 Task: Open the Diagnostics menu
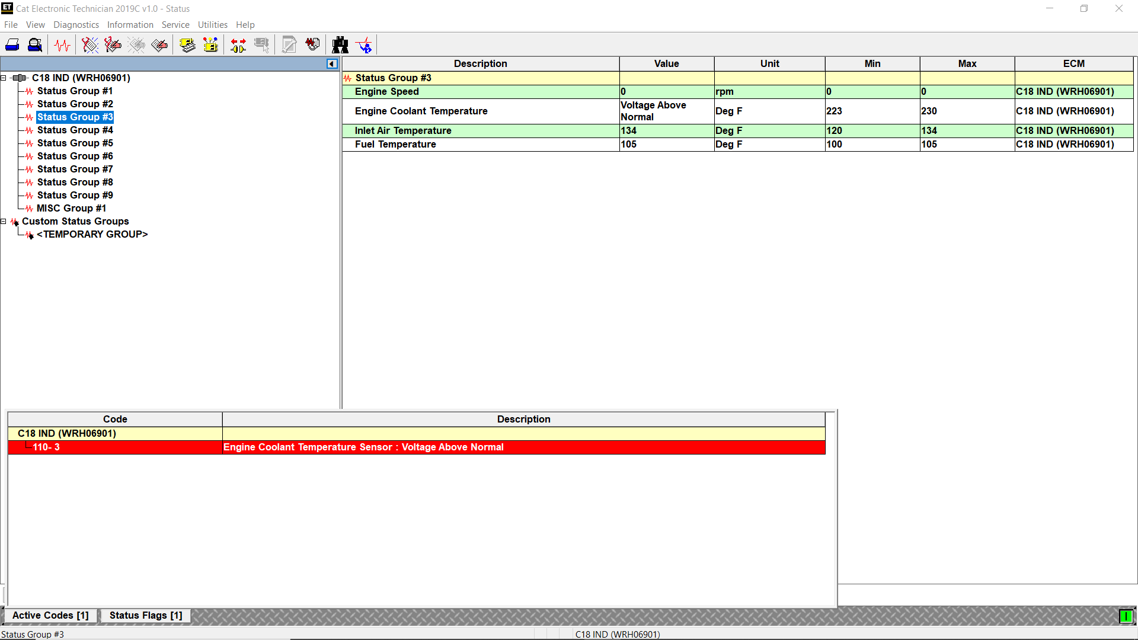tap(76, 25)
